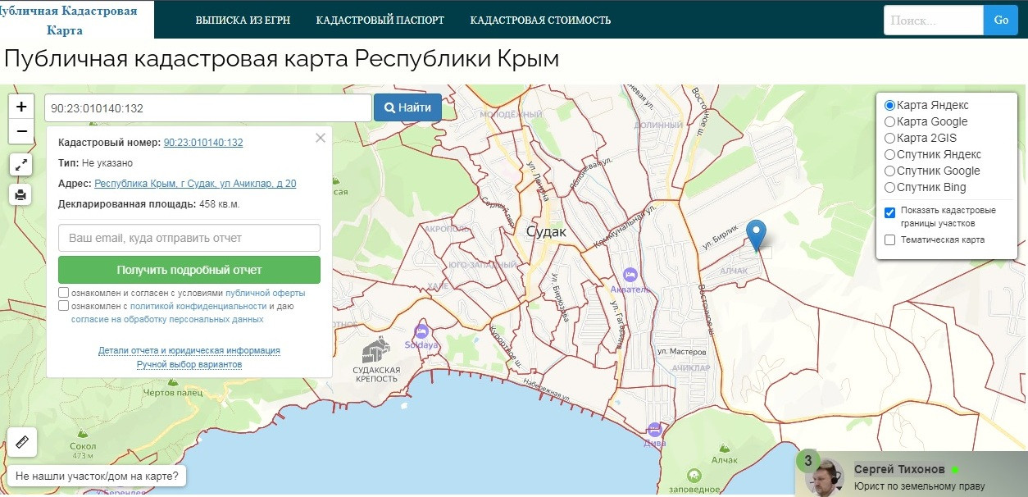Click the Найти search button

pos(407,107)
